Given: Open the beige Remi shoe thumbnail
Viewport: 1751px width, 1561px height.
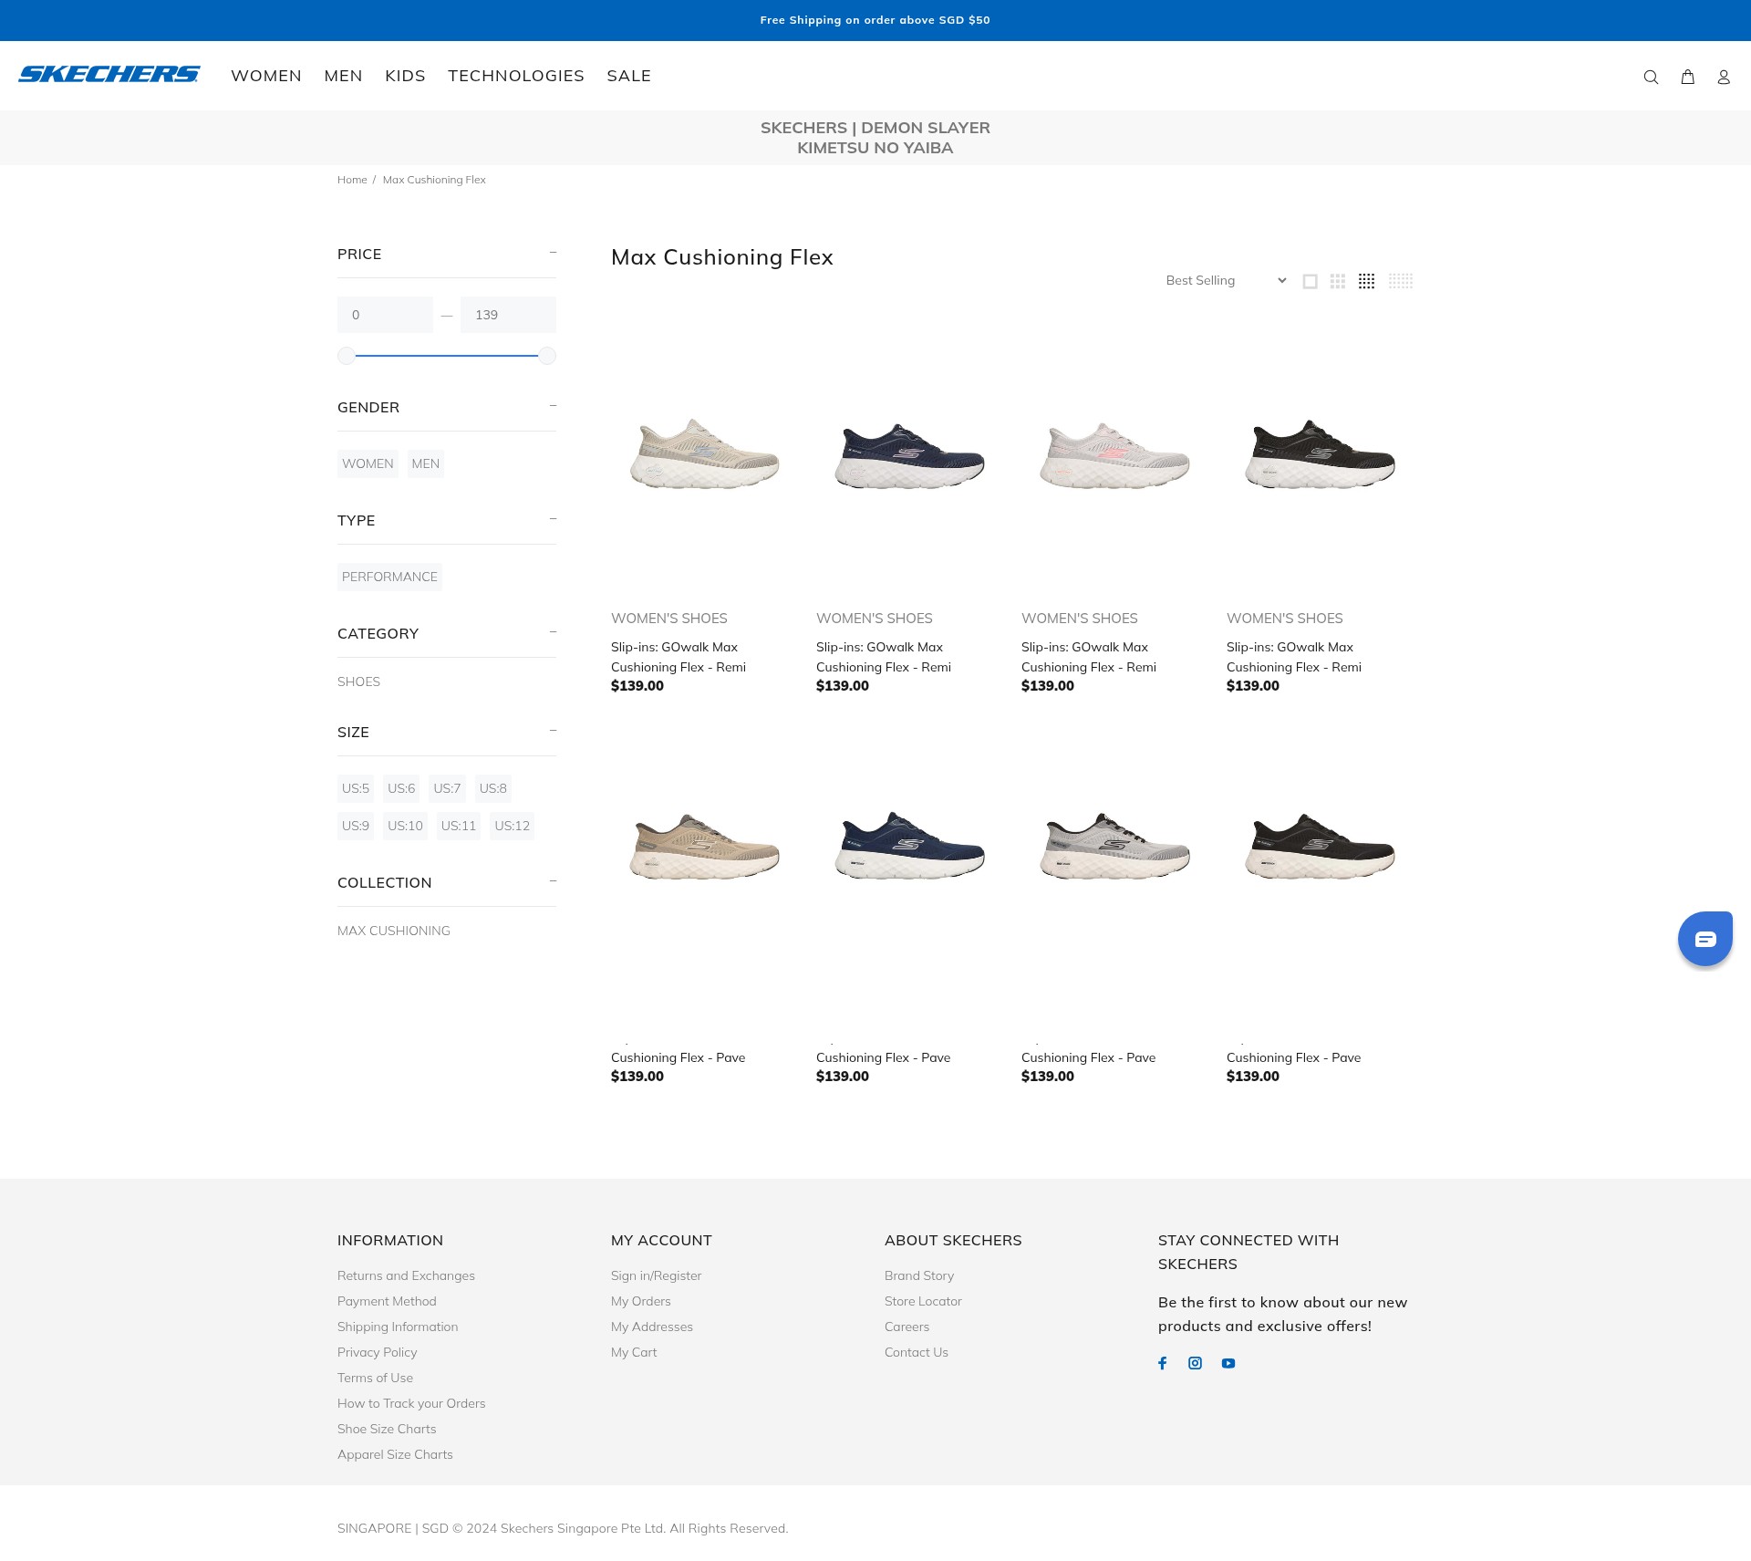Looking at the screenshot, I should [704, 453].
